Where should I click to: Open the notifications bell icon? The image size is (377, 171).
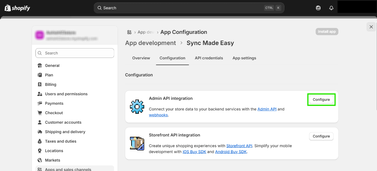[331, 8]
